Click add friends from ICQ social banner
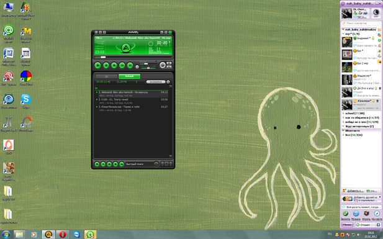This screenshot has width=383, height=239. click(x=361, y=199)
